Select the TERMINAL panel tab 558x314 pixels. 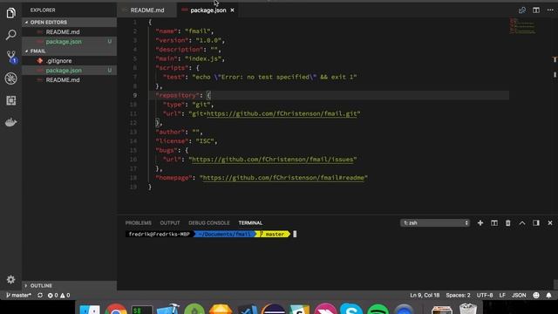coord(250,223)
